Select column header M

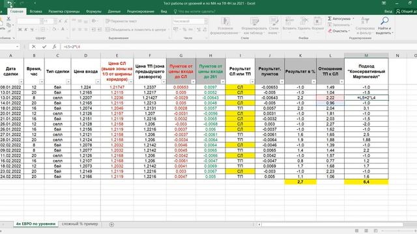coord(366,55)
